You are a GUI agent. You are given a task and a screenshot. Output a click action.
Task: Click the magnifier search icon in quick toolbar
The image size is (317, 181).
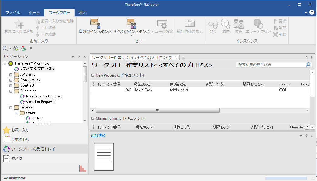[5, 48]
